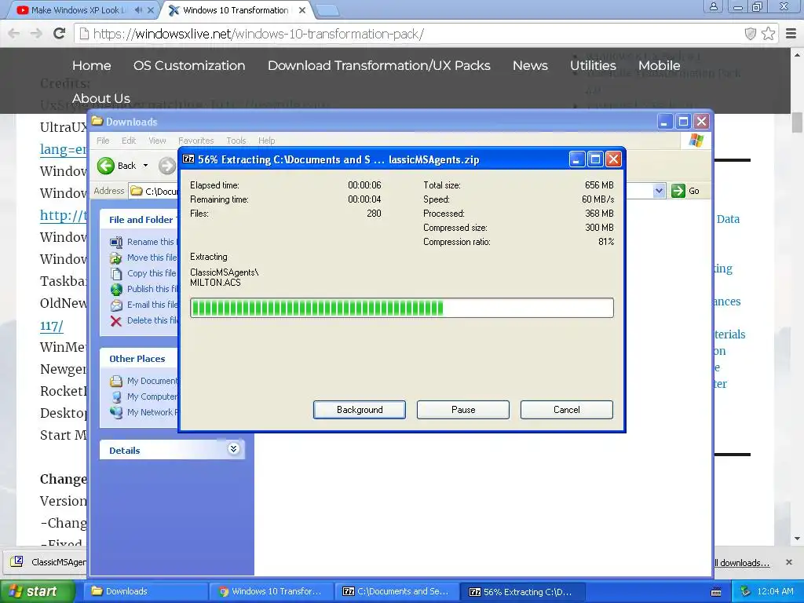Expand the Details panel chevron
The image size is (804, 603).
pos(233,449)
